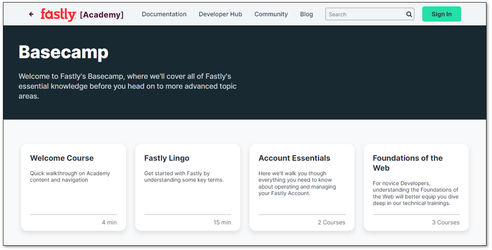492x250 pixels.
Task: Click the Fastly logo
Action: (58, 14)
